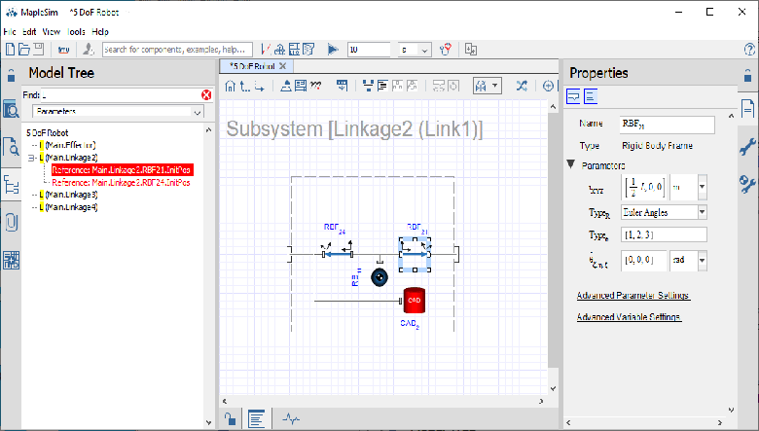Toggle the plot waveform view at bottom

[x=290, y=419]
